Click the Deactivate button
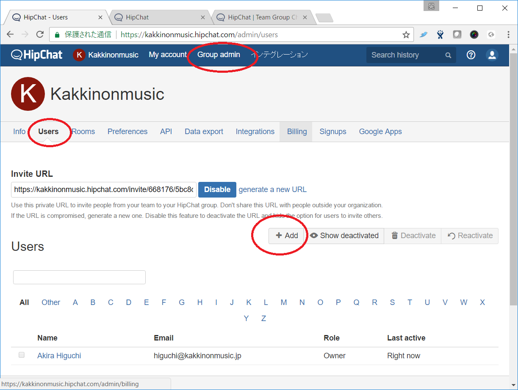The image size is (518, 390). [413, 236]
